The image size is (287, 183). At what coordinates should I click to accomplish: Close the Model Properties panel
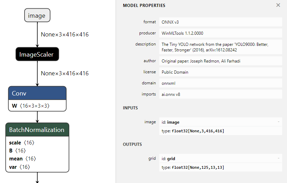tap(278, 5)
